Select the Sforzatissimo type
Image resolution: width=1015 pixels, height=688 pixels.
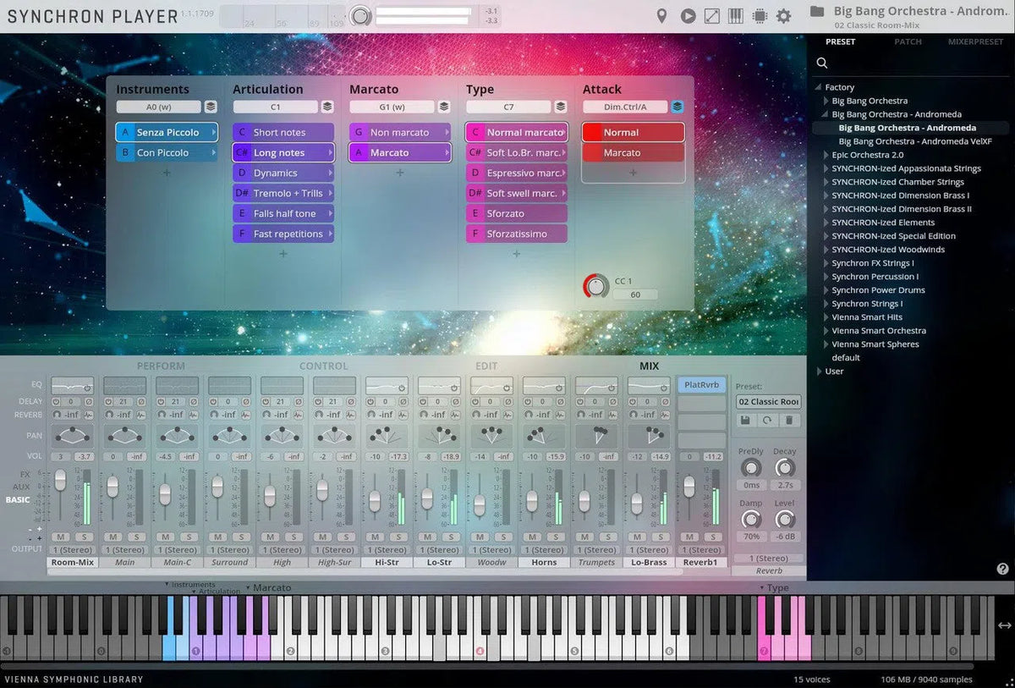[516, 234]
